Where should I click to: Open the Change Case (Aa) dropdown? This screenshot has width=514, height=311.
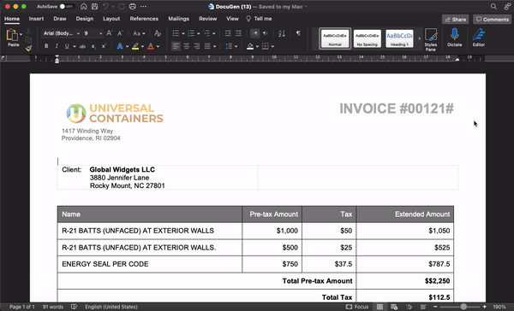(139, 33)
